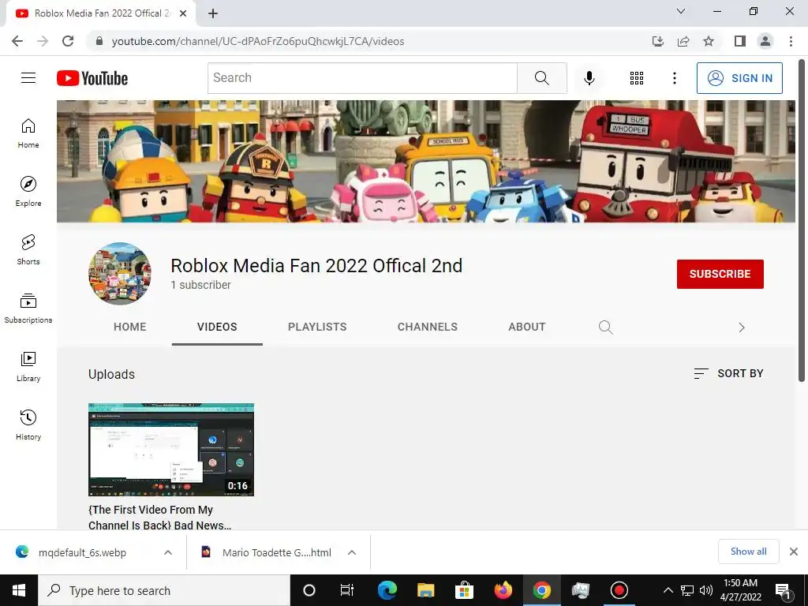Bookmark this page with star icon

point(709,41)
